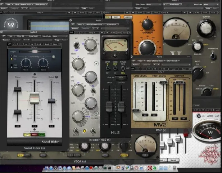The image size is (222, 173).
Task: Click the Waves logo in Vocal Rider toolbar
Action: click(x=9, y=44)
